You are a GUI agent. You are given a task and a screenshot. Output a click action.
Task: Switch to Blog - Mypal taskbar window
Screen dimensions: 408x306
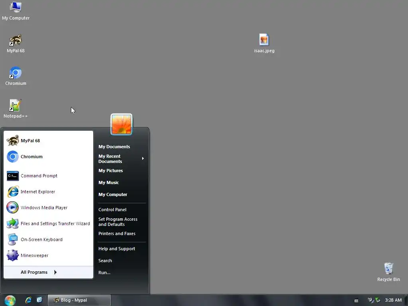pos(79,300)
